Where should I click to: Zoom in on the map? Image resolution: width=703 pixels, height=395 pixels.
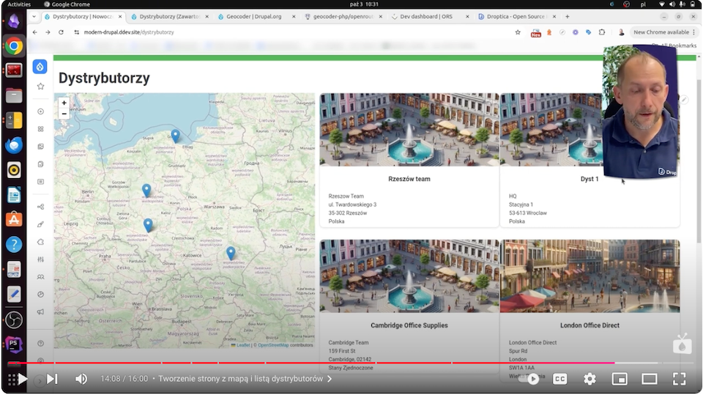point(64,103)
